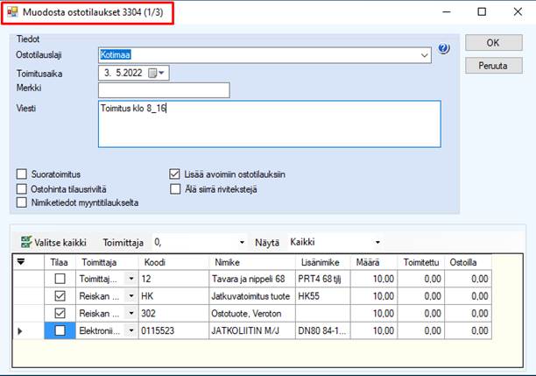The width and height of the screenshot is (536, 376).
Task: Open the Ostotilauslaji dropdown
Action: 425,54
